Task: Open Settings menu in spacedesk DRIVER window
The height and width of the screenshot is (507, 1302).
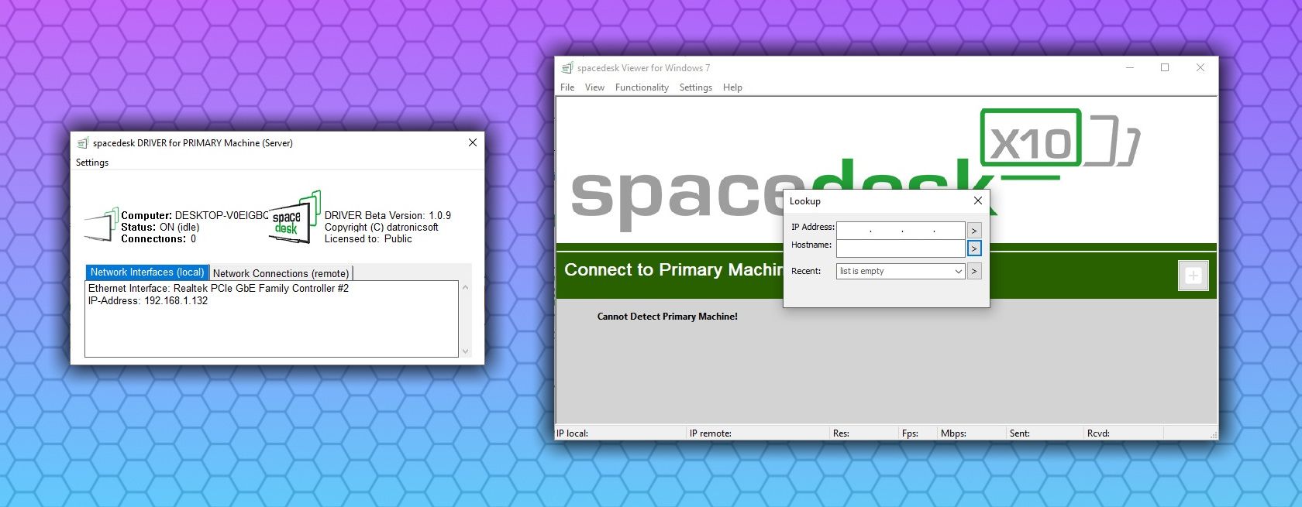Action: (x=92, y=163)
